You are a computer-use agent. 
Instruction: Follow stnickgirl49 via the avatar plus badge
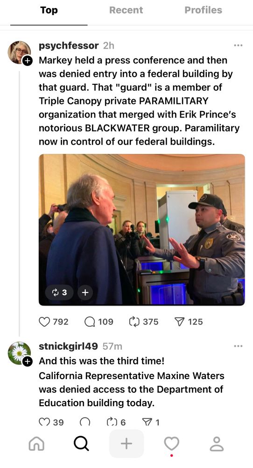[27, 361]
